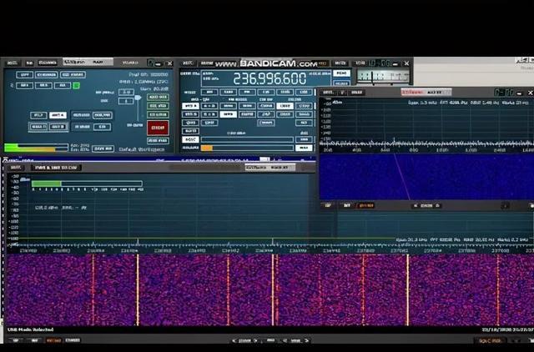The height and width of the screenshot is (352, 534).
Task: Click the left Zoom arrow in audio spectrum footer
Action: (x=416, y=206)
